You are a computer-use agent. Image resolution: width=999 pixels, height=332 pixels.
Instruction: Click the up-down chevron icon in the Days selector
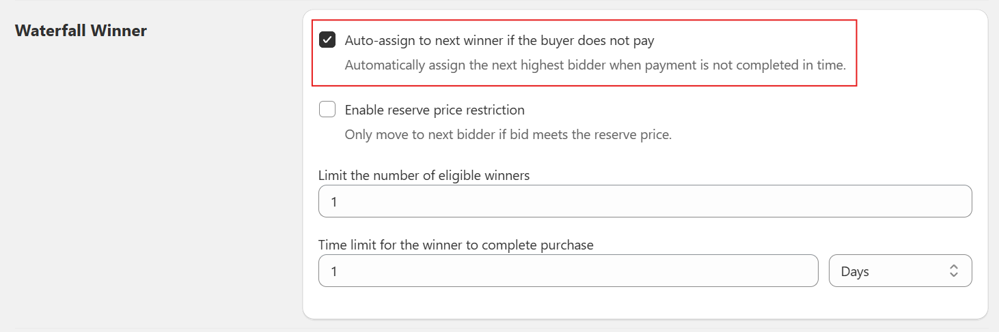[x=953, y=271]
